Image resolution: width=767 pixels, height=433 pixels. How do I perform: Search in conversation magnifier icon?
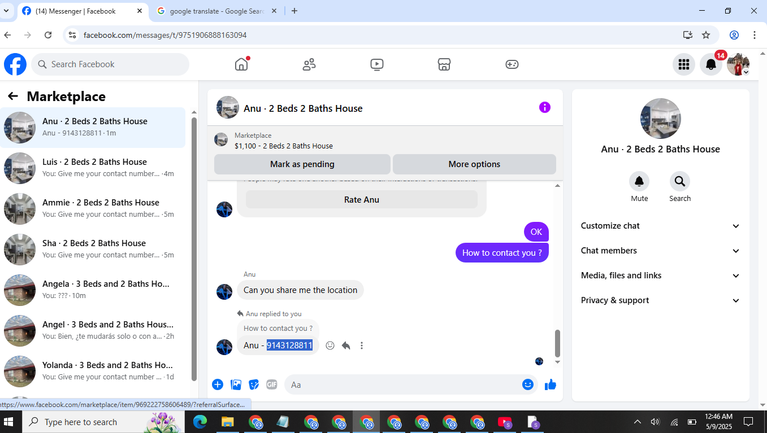680,181
